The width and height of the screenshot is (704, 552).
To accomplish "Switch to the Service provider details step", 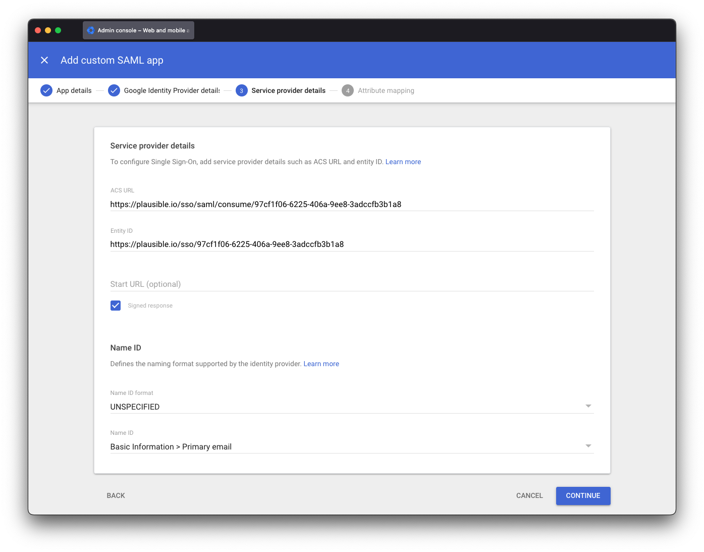I will point(288,90).
